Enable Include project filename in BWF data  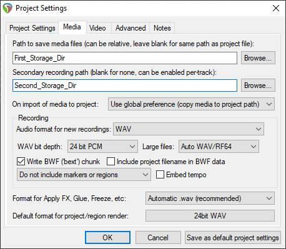click(x=111, y=162)
